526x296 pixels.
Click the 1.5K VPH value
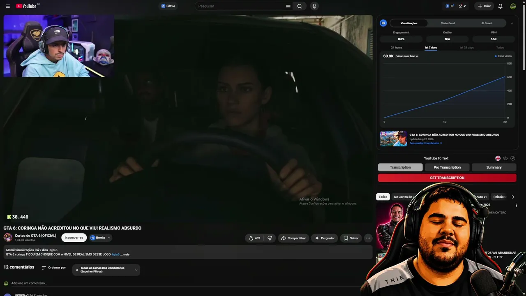pos(494,39)
